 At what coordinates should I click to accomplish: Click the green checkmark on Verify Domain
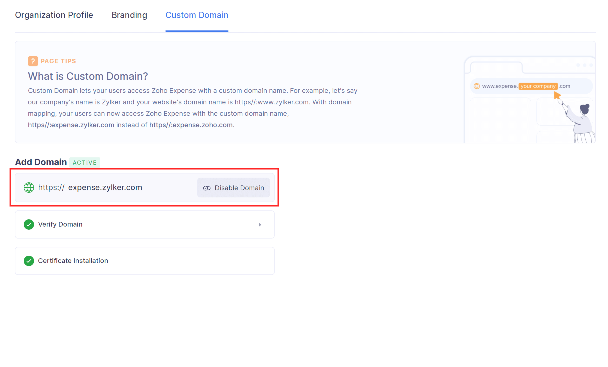tap(29, 224)
